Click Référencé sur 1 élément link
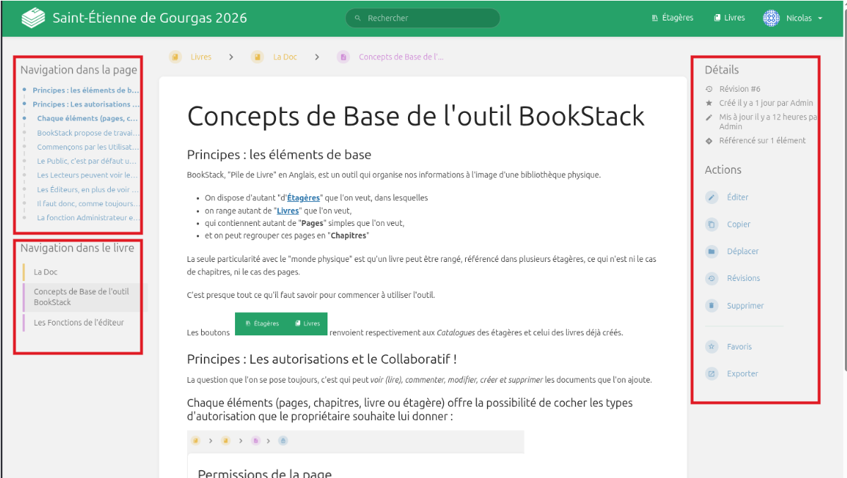Viewport: 847px width, 478px height. pos(762,141)
